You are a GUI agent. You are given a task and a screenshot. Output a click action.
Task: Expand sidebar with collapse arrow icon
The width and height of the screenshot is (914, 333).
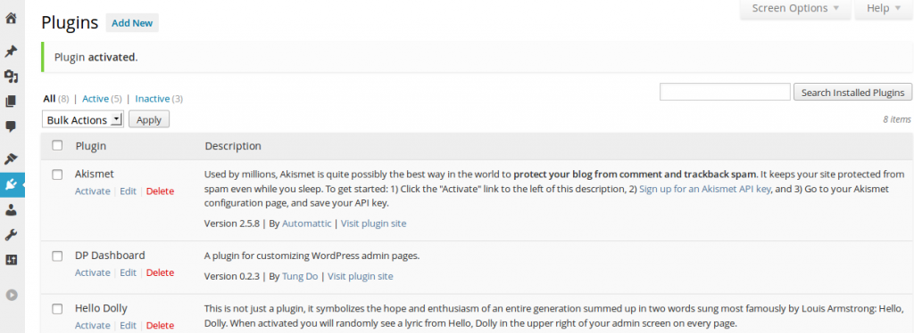point(11,295)
